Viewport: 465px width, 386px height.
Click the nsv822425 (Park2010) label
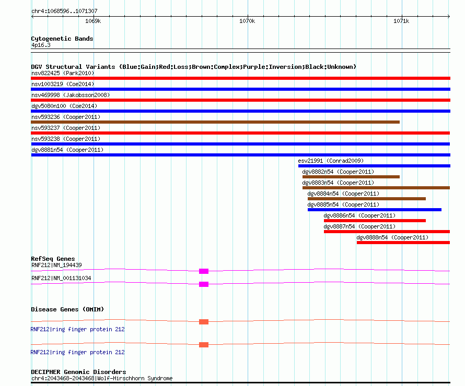(x=63, y=73)
